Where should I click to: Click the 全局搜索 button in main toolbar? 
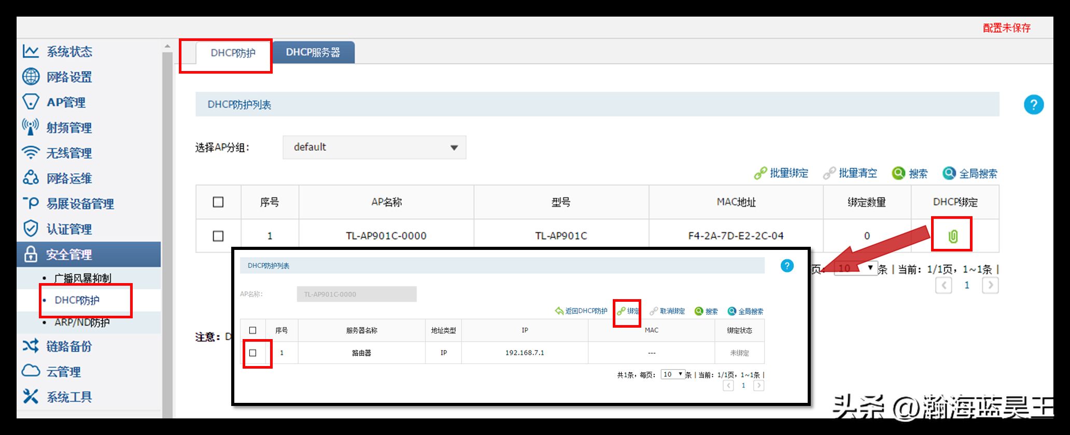coord(970,174)
